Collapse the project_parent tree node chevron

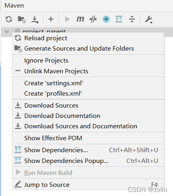click(x=7, y=31)
